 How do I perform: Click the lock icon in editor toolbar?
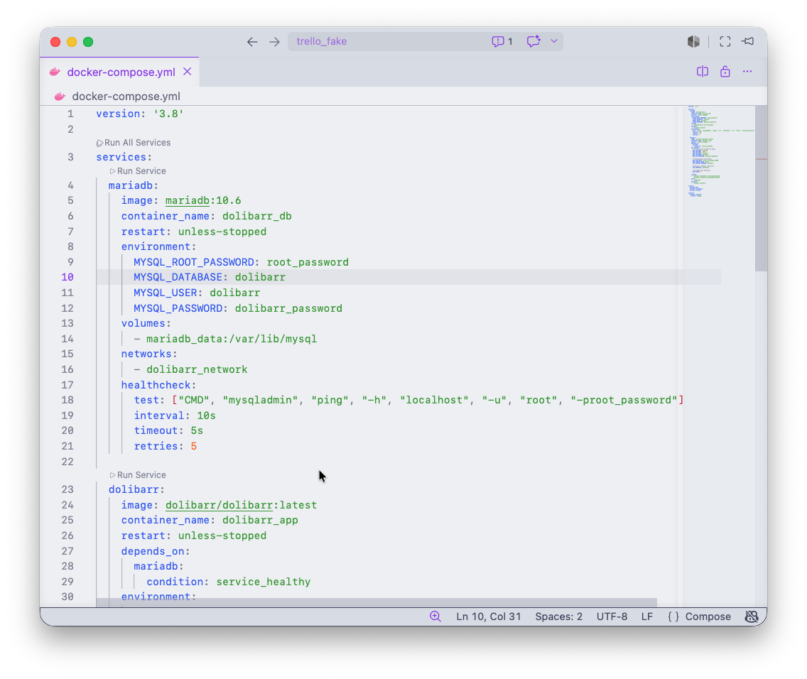point(725,72)
